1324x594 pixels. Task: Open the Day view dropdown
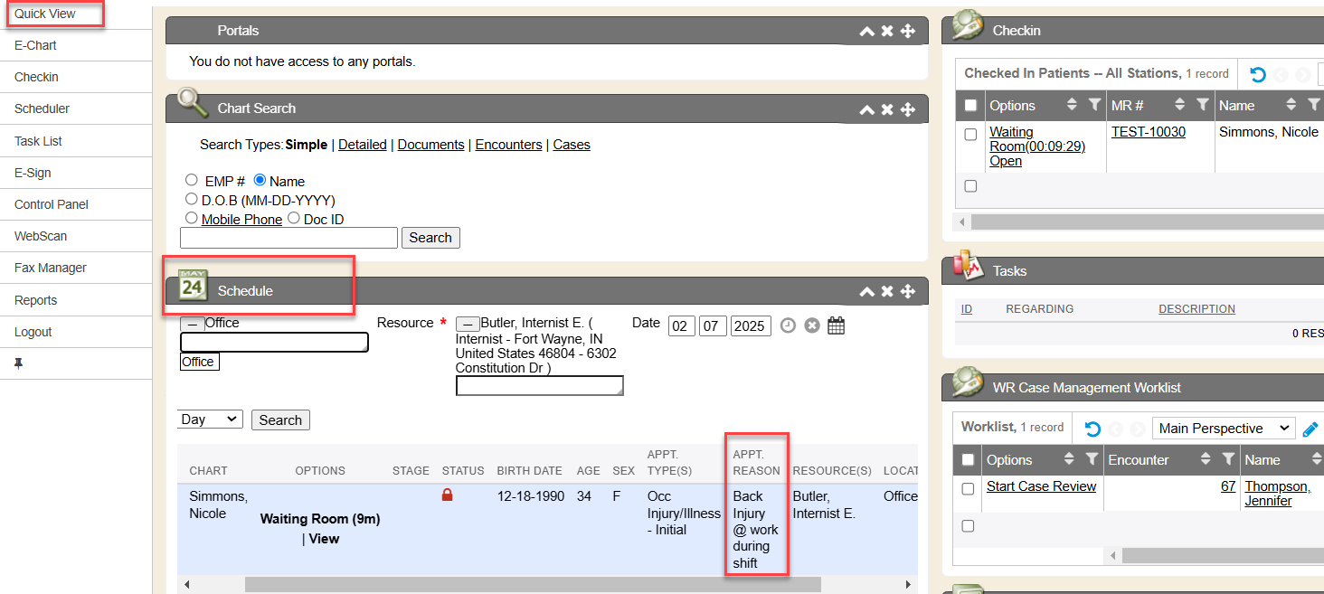point(210,420)
